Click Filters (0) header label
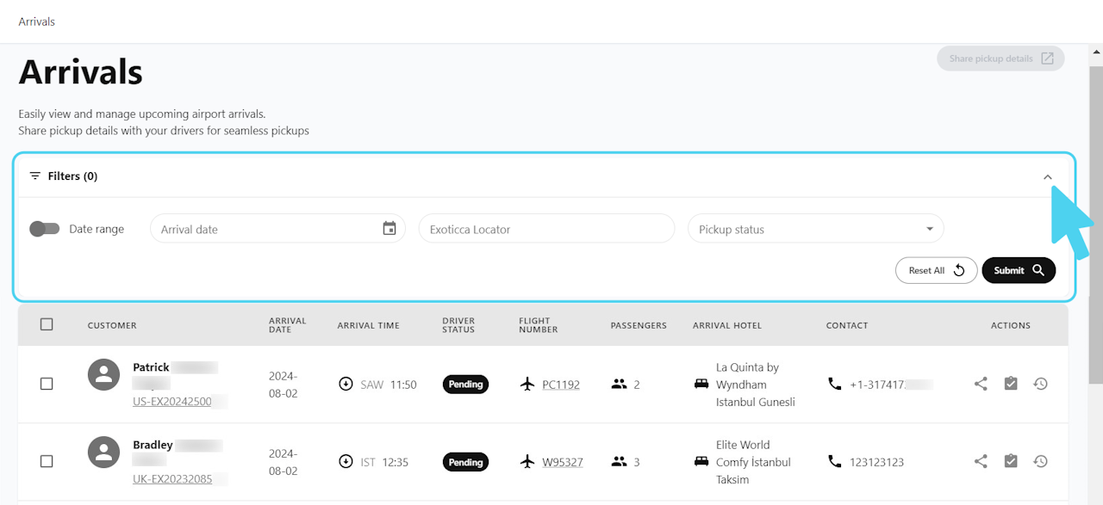The width and height of the screenshot is (1103, 505). click(x=72, y=176)
